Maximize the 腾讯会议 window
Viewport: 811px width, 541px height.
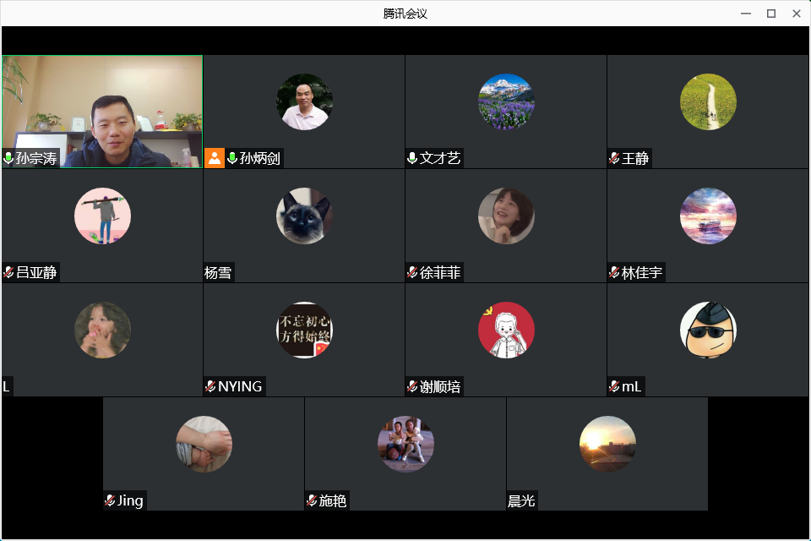770,14
